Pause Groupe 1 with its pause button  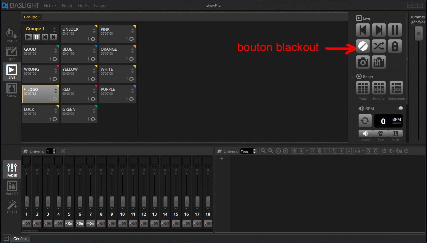(37, 37)
